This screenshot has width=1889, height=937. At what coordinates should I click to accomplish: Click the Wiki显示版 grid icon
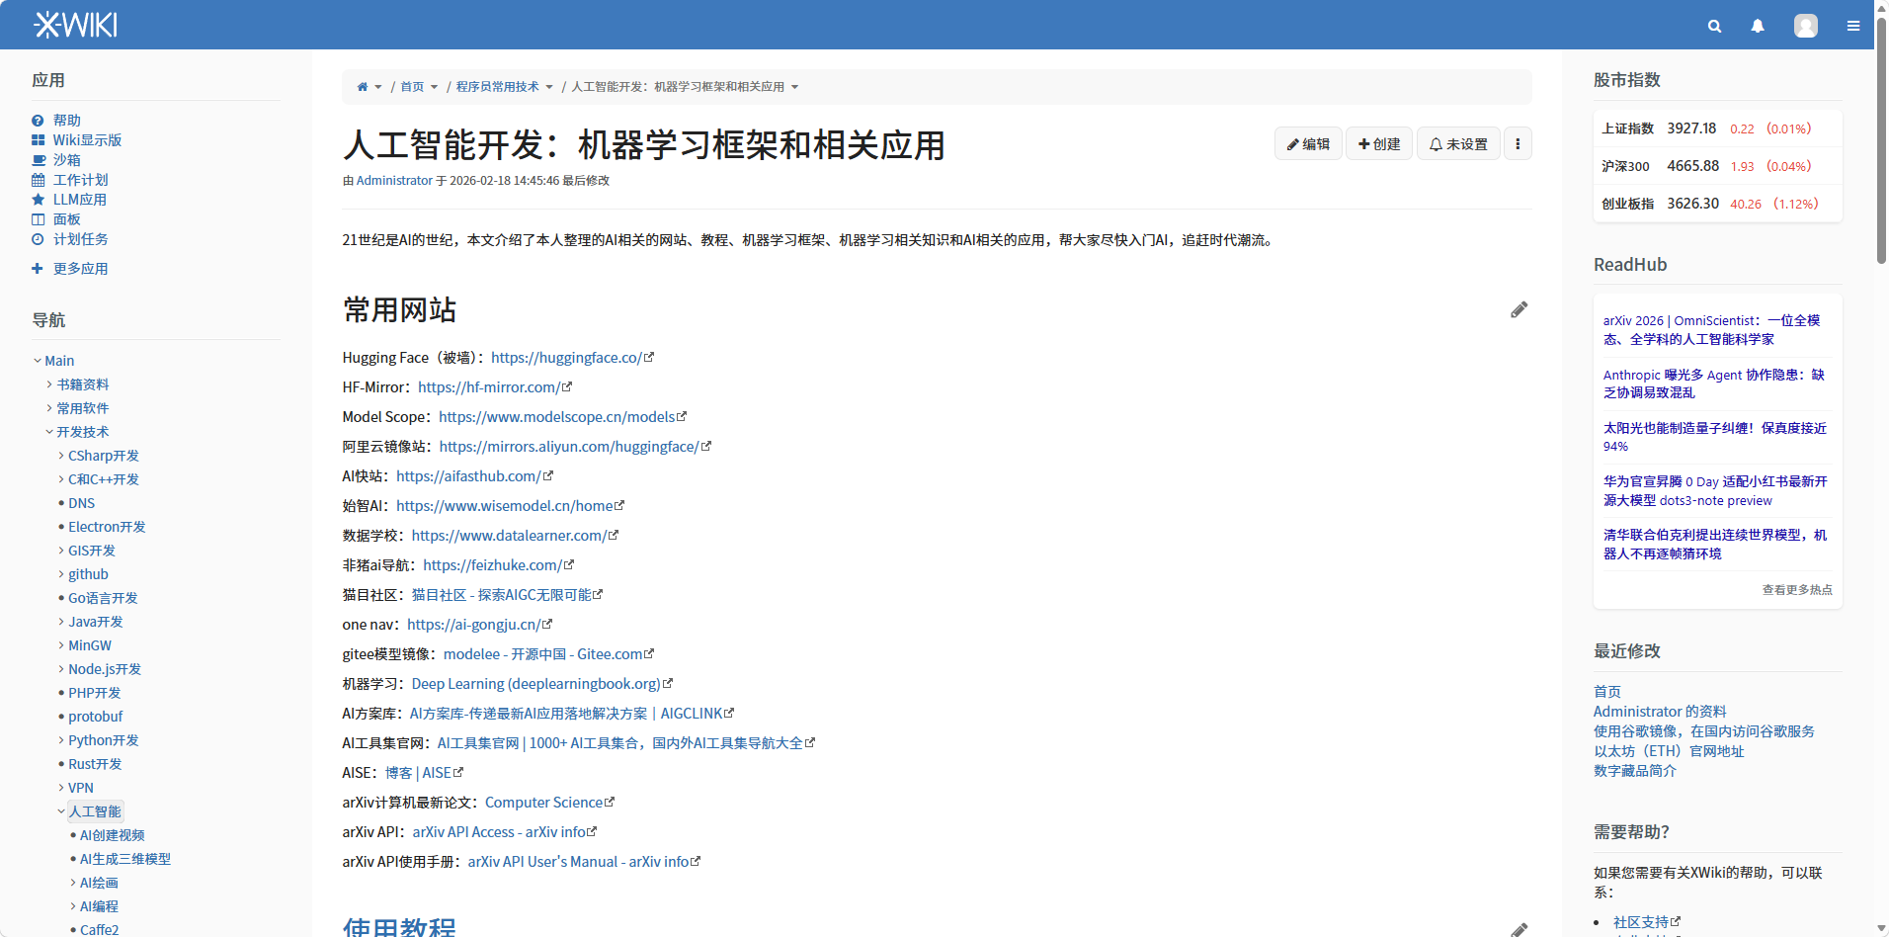pyautogui.click(x=38, y=140)
